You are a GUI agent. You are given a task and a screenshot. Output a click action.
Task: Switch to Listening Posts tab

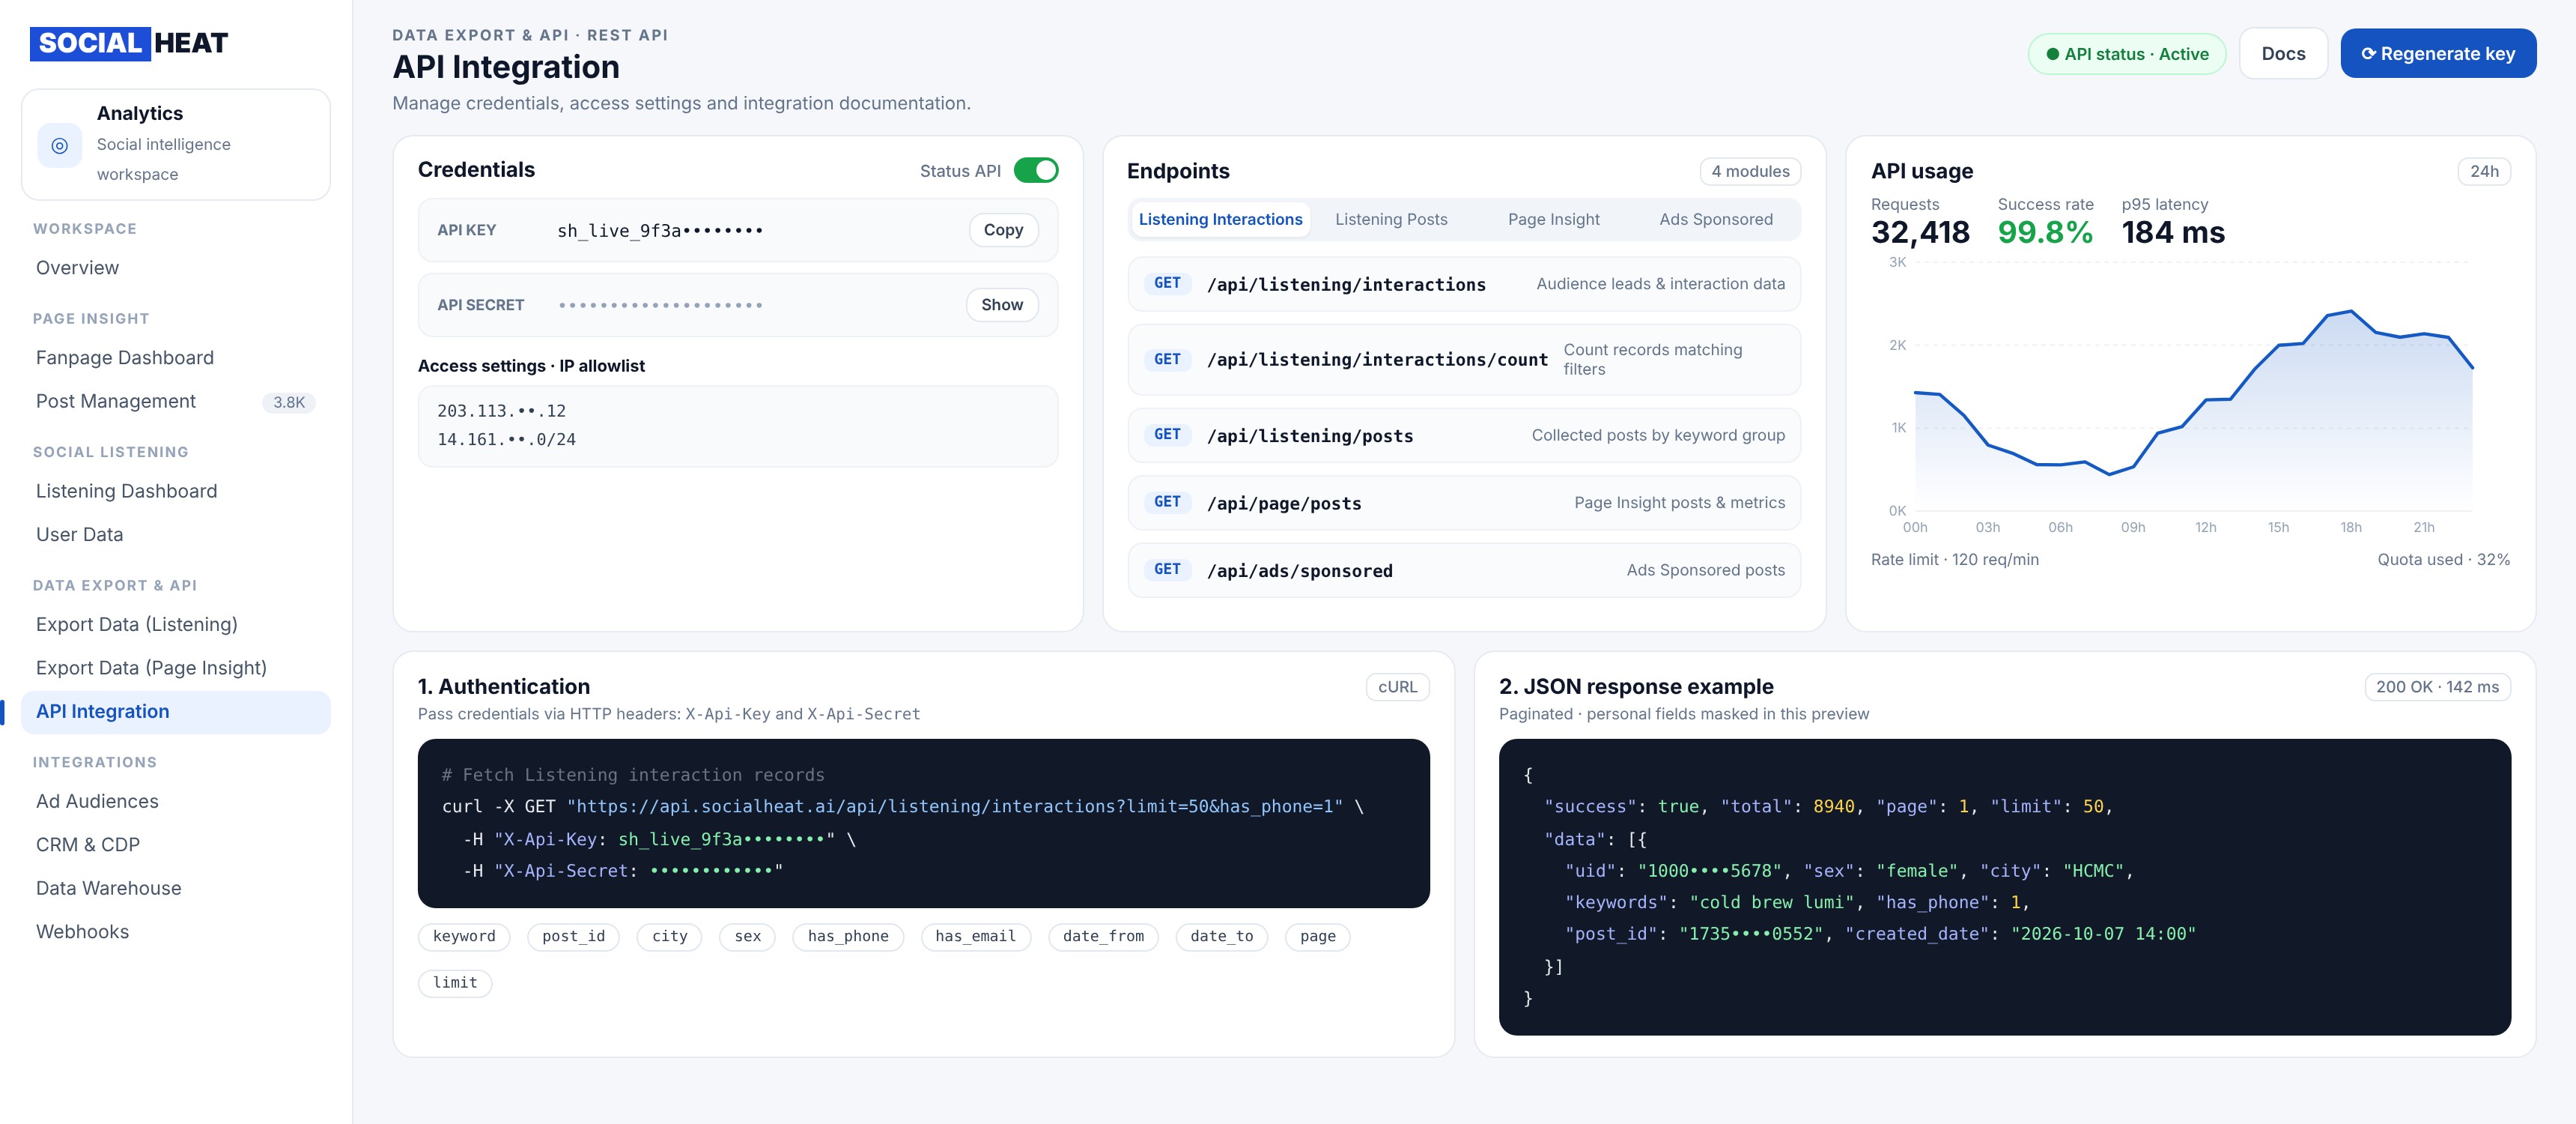pyautogui.click(x=1390, y=220)
